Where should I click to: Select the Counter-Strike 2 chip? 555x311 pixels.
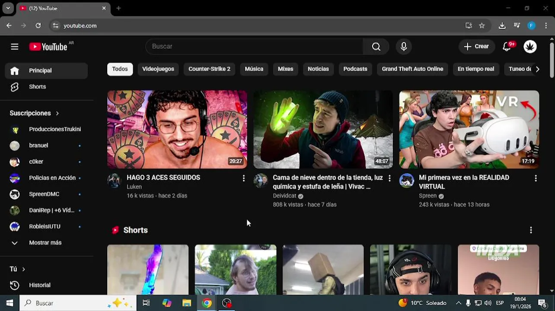tap(209, 69)
